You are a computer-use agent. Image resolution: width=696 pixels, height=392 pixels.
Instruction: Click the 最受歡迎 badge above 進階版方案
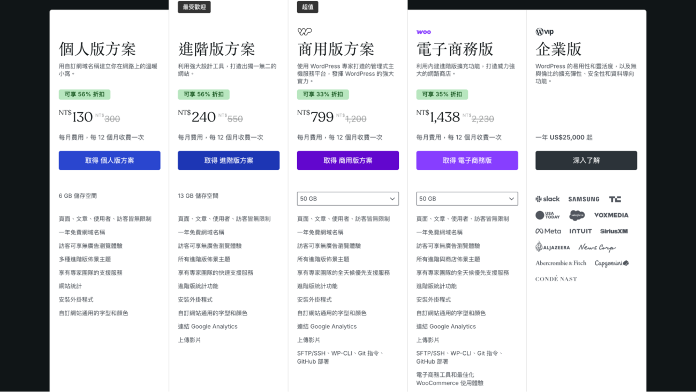pos(194,7)
